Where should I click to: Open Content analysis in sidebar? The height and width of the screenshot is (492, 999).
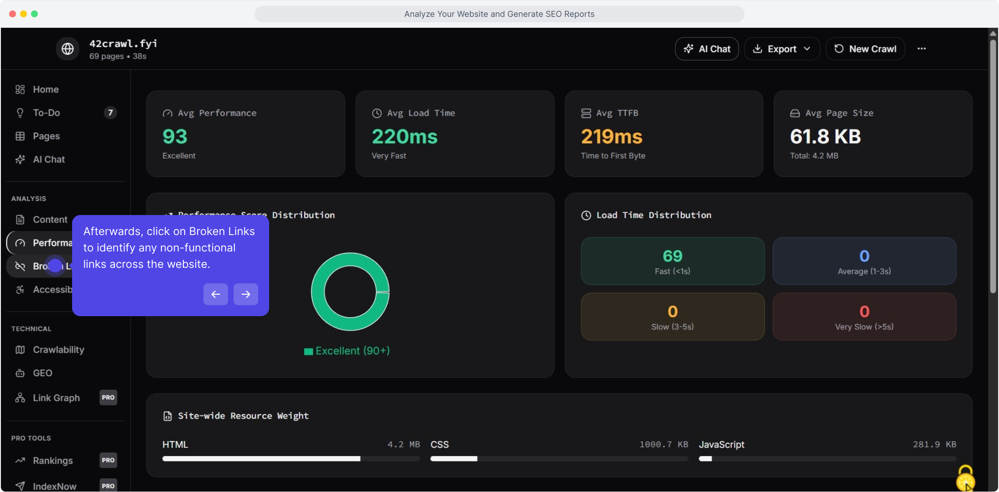(x=50, y=220)
